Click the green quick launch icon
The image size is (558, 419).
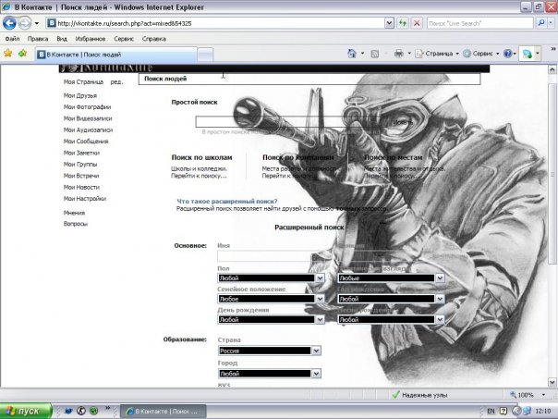[93, 411]
